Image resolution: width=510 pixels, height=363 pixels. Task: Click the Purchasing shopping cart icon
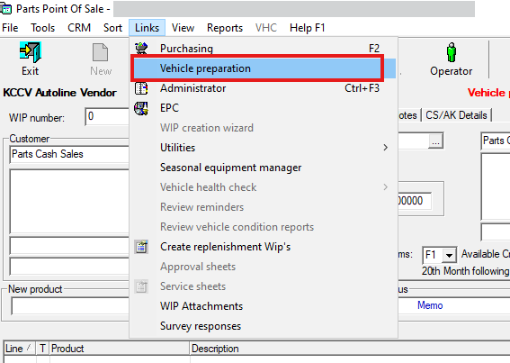[141, 49]
